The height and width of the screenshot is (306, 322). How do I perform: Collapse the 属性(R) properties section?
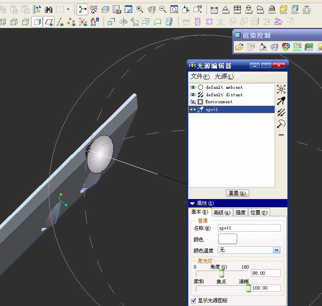(x=192, y=203)
